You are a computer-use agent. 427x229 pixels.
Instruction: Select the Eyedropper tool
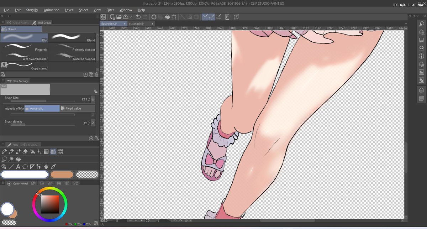point(53,166)
